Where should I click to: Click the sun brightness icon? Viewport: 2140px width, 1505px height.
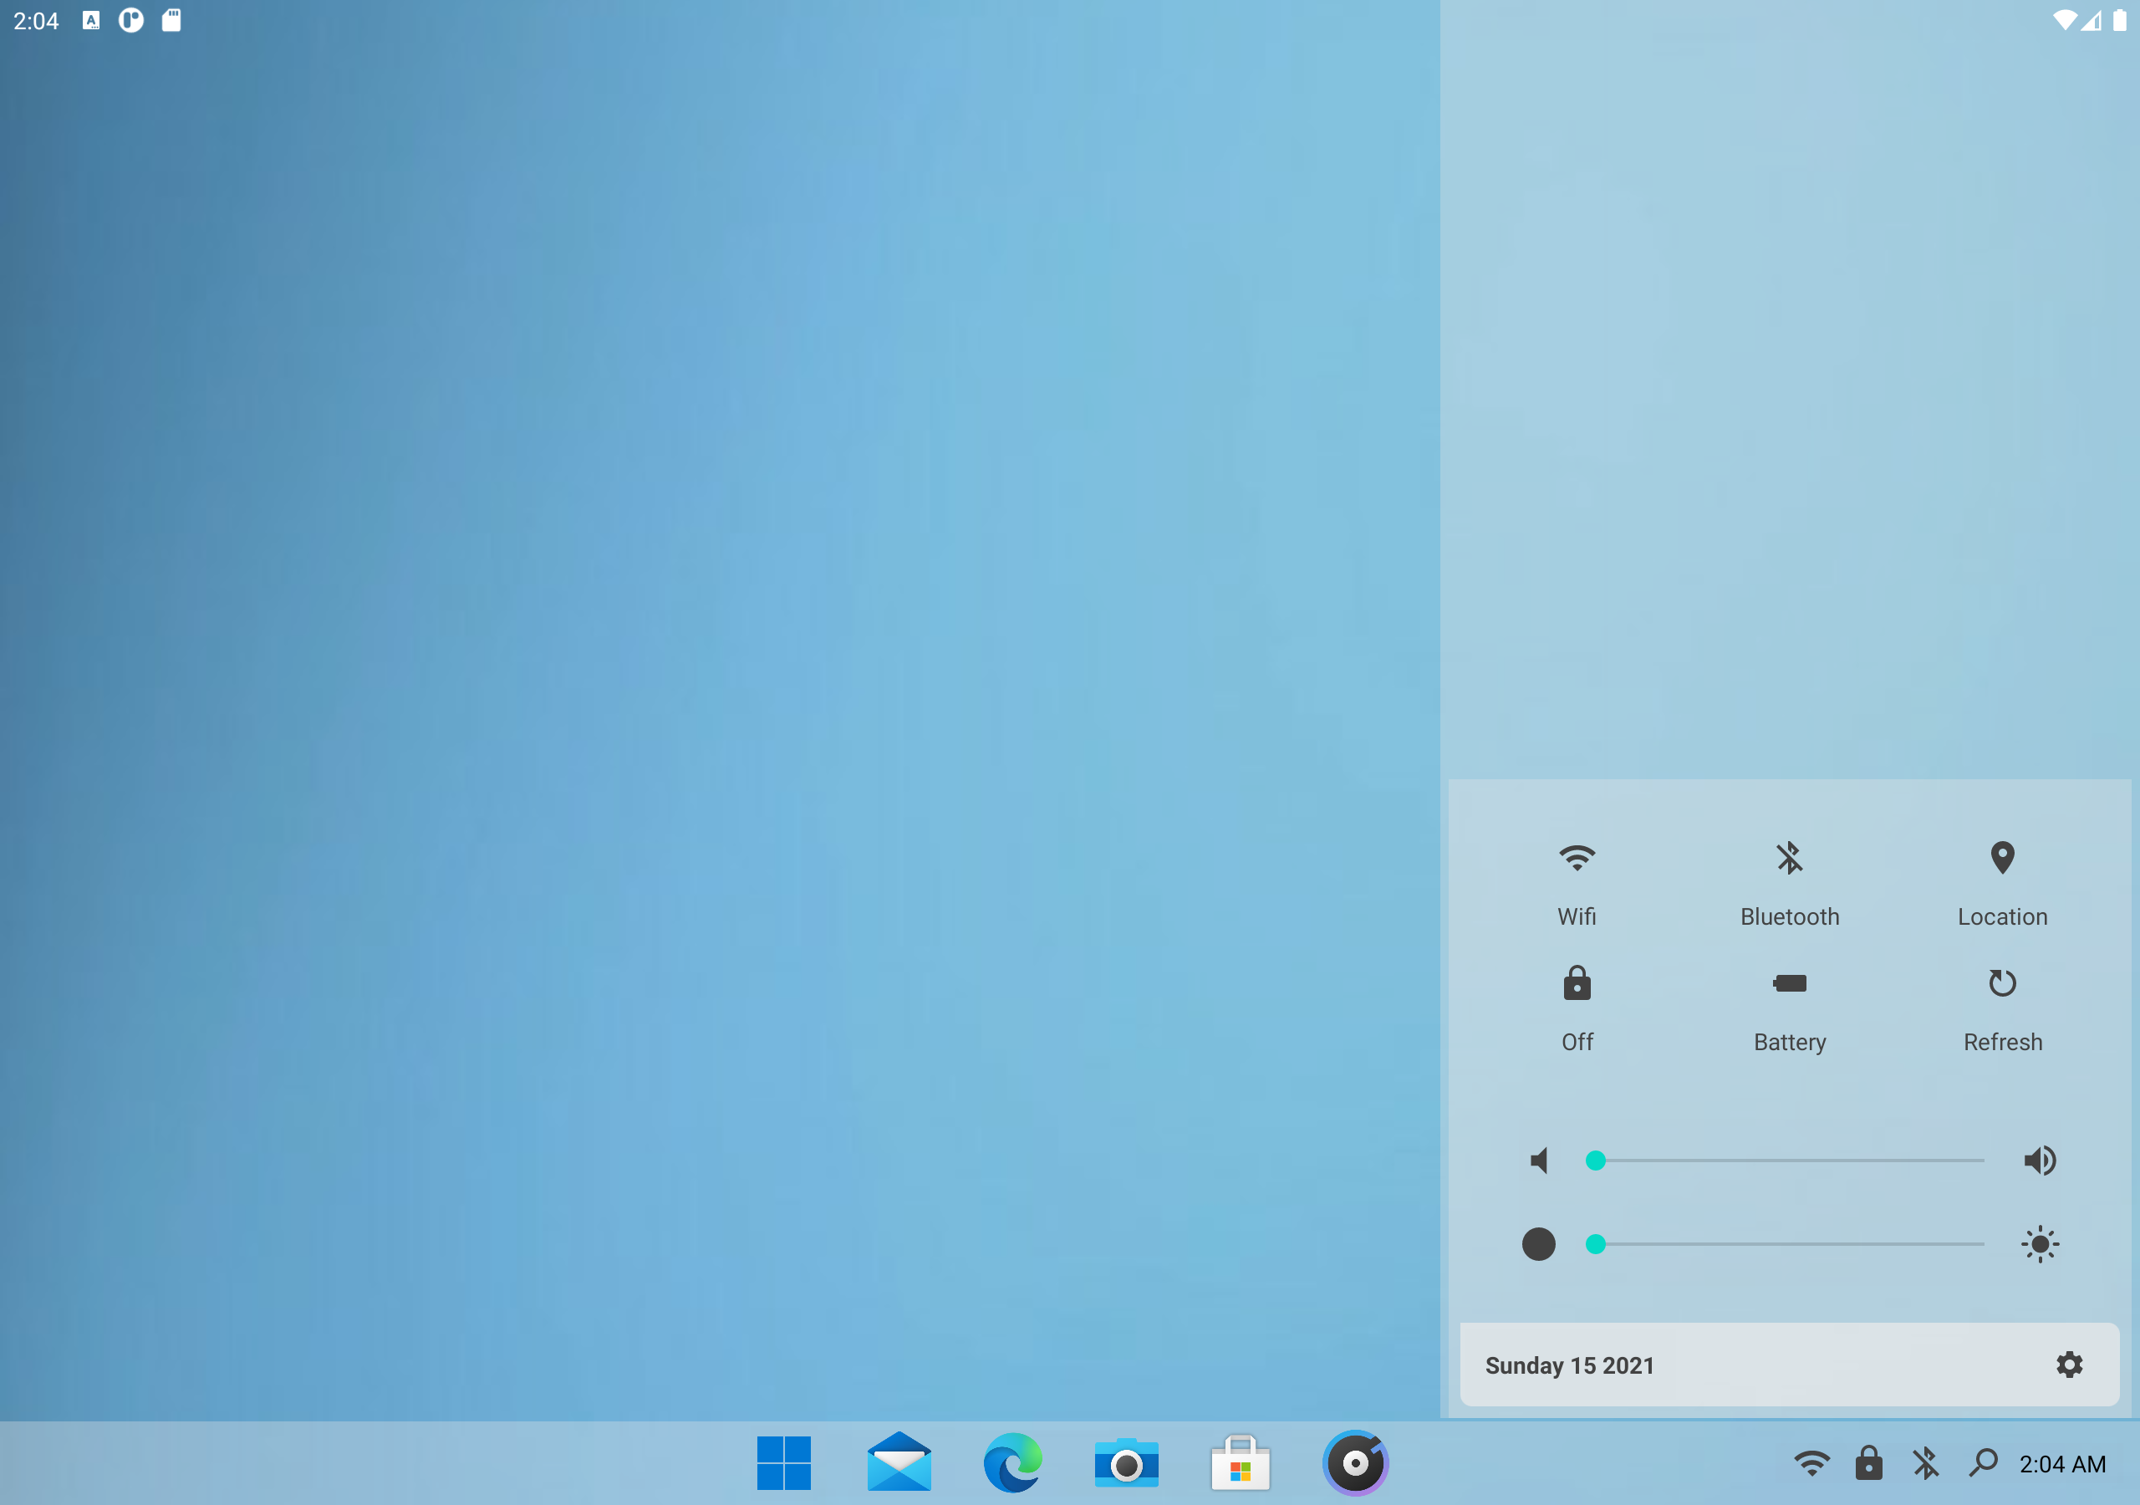(x=2038, y=1244)
